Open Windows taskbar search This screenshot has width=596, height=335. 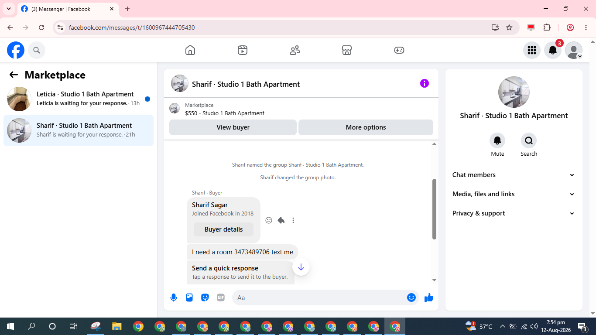tap(31, 326)
